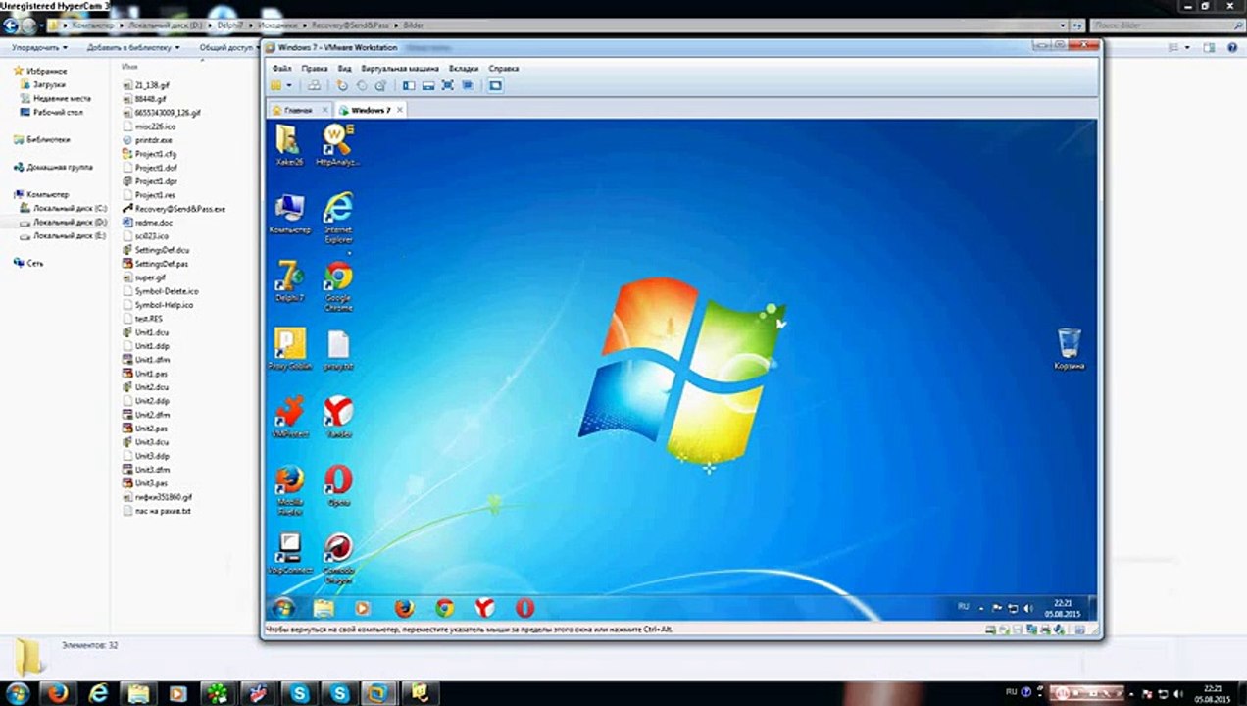Open Yandex from the guest taskbar
The height and width of the screenshot is (706, 1247).
(484, 608)
